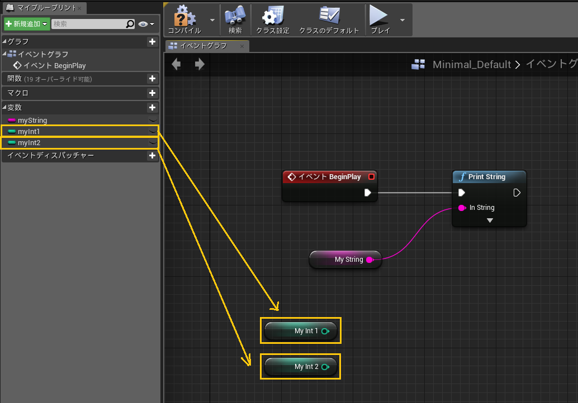The image size is (578, 403).
Task: Click the My String node output pin
Action: [369, 260]
